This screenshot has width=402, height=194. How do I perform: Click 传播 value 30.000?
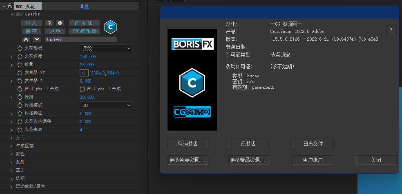(87, 97)
